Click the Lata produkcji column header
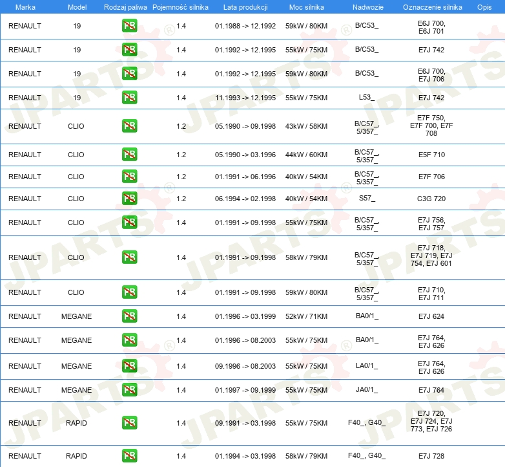Image resolution: width=505 pixels, height=467 pixels. [245, 7]
